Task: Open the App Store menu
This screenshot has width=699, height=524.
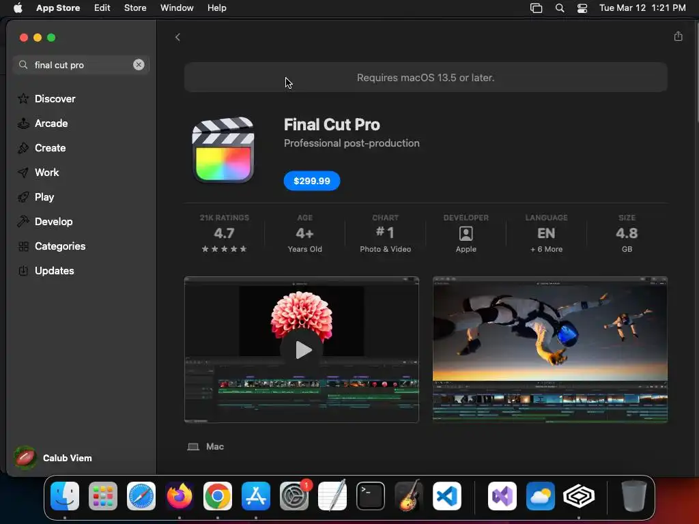Action: click(x=58, y=8)
